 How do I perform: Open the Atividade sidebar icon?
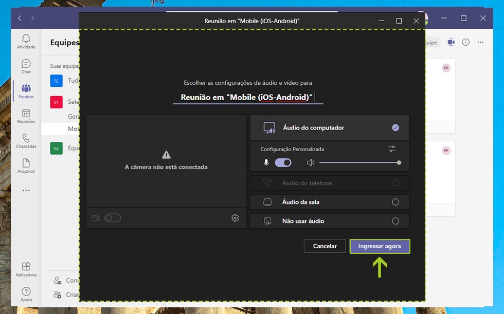[26, 41]
